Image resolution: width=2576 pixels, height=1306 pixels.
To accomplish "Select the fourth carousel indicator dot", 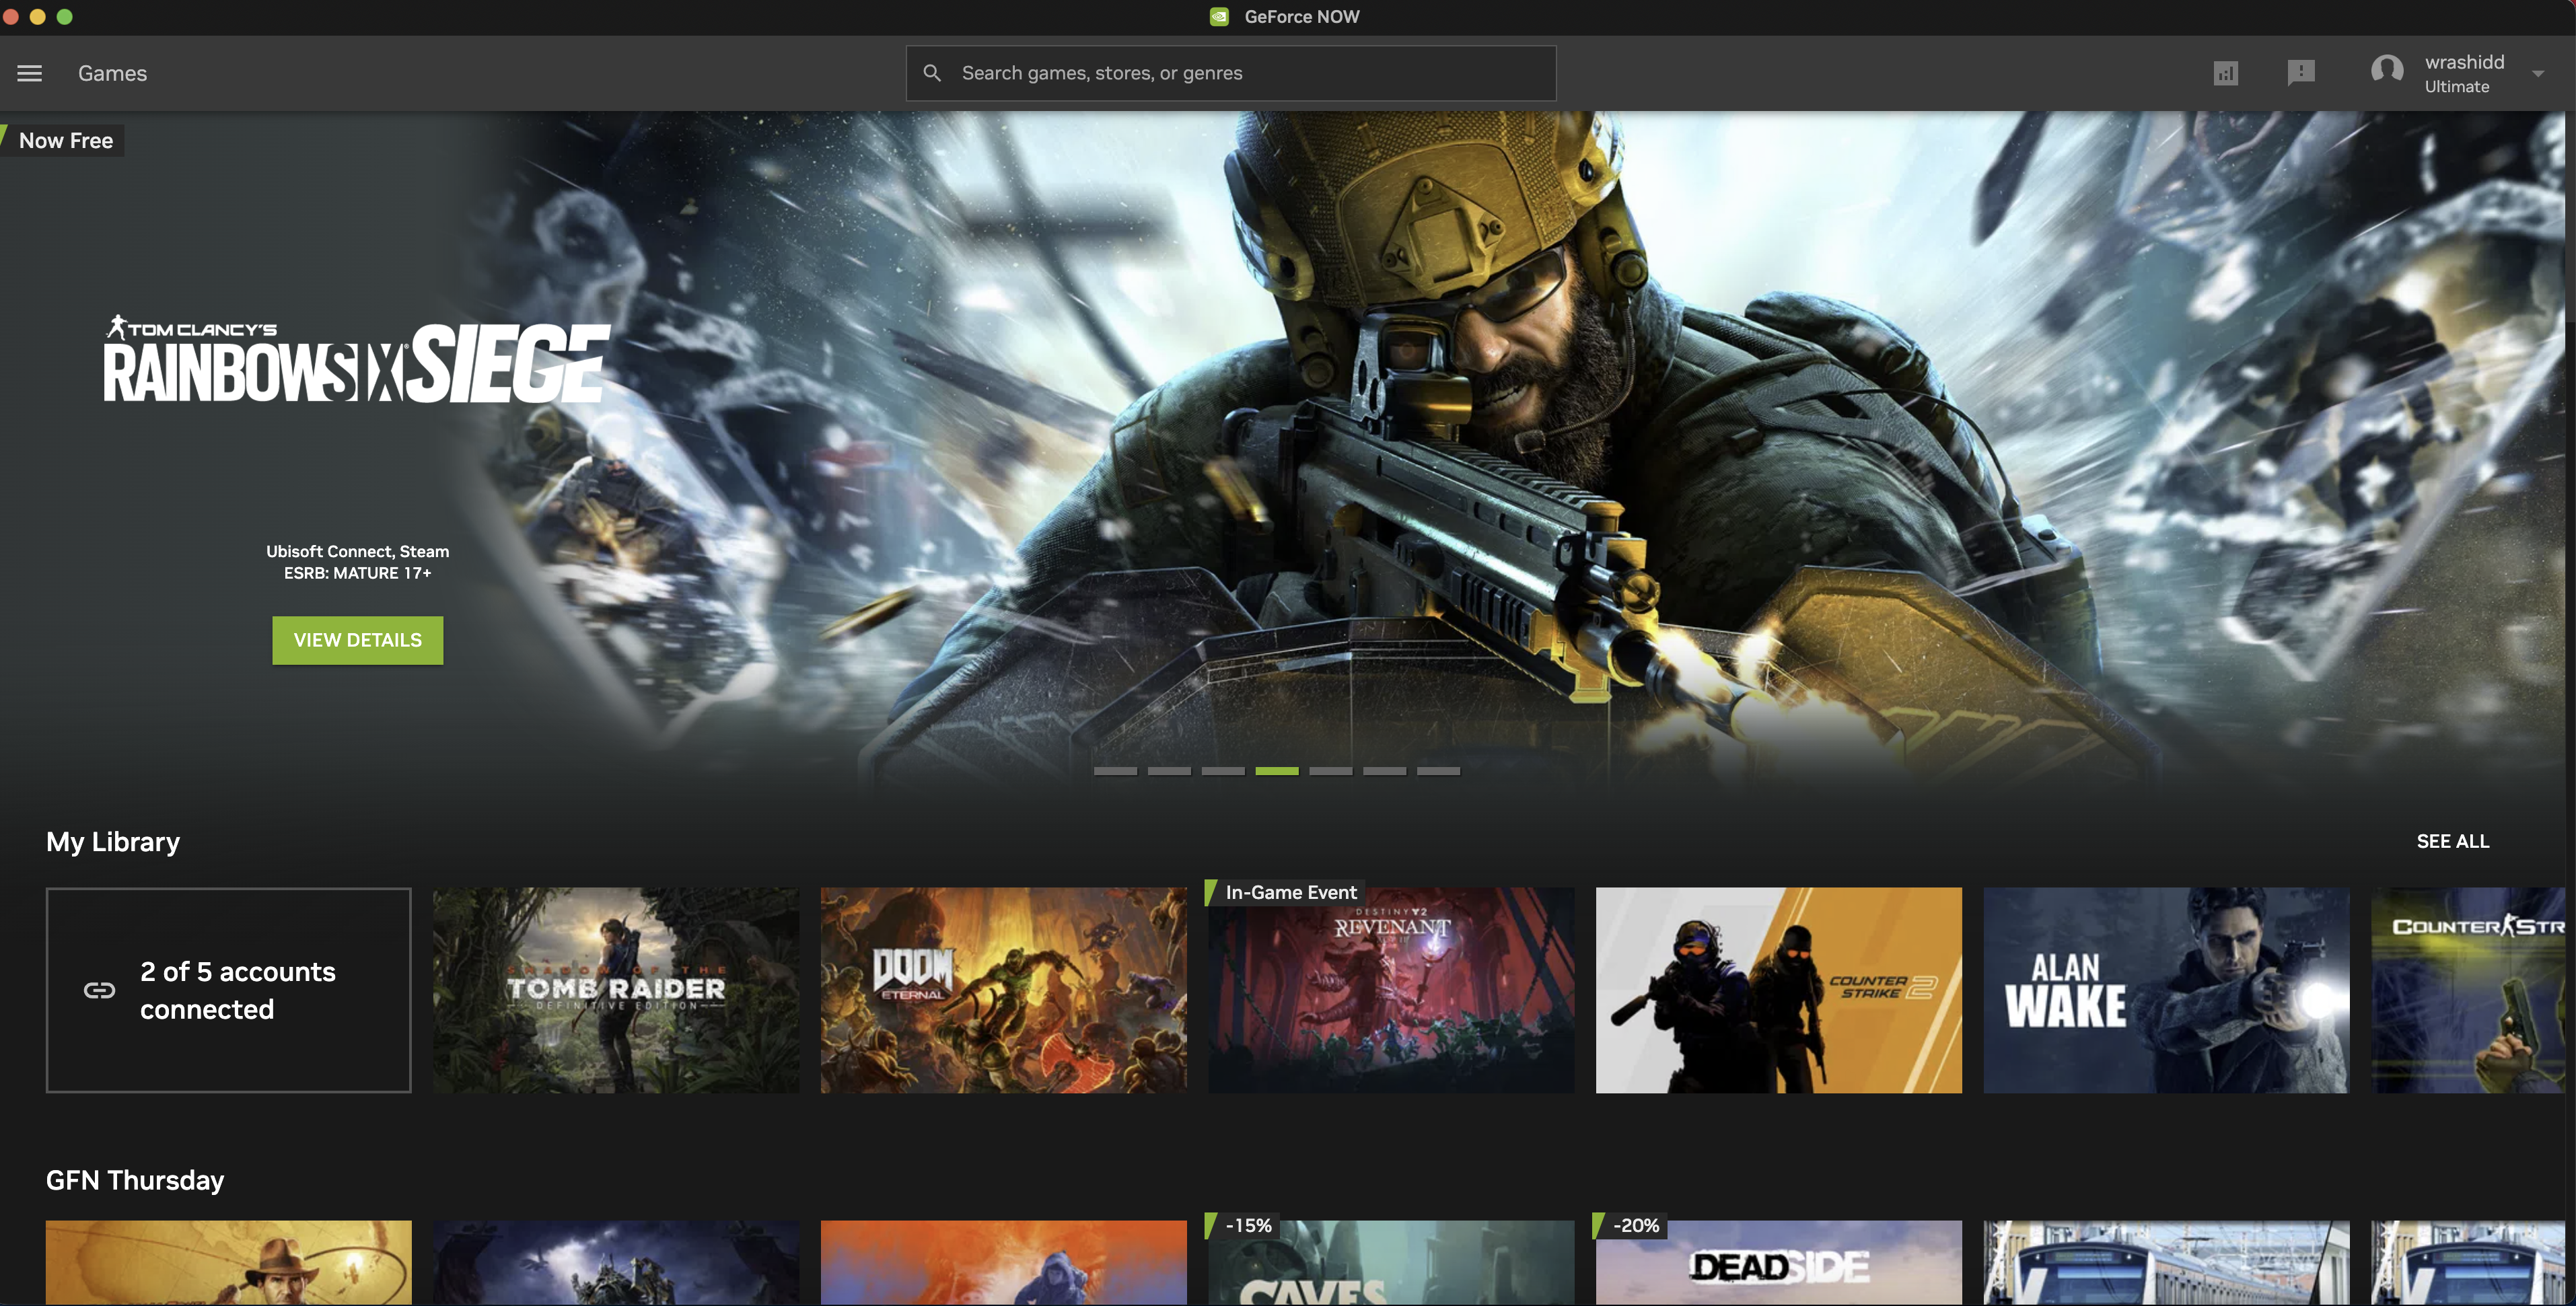I will (1277, 771).
